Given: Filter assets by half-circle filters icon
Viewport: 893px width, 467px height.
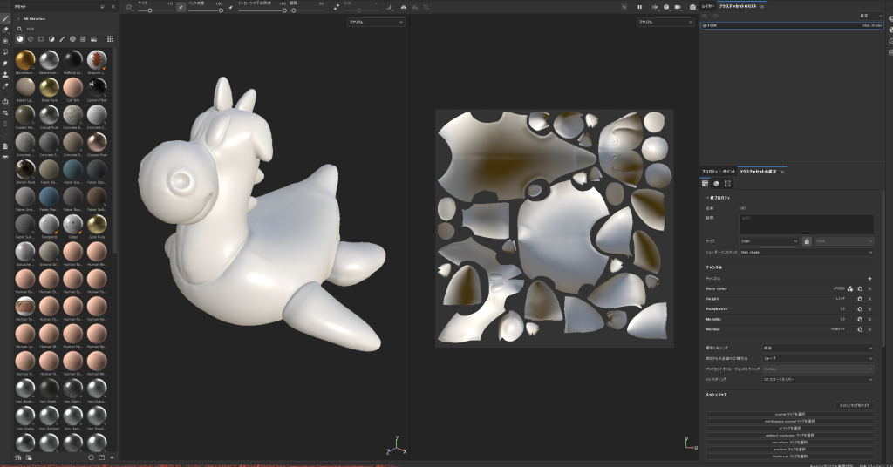Looking at the screenshot, I should click(x=51, y=39).
